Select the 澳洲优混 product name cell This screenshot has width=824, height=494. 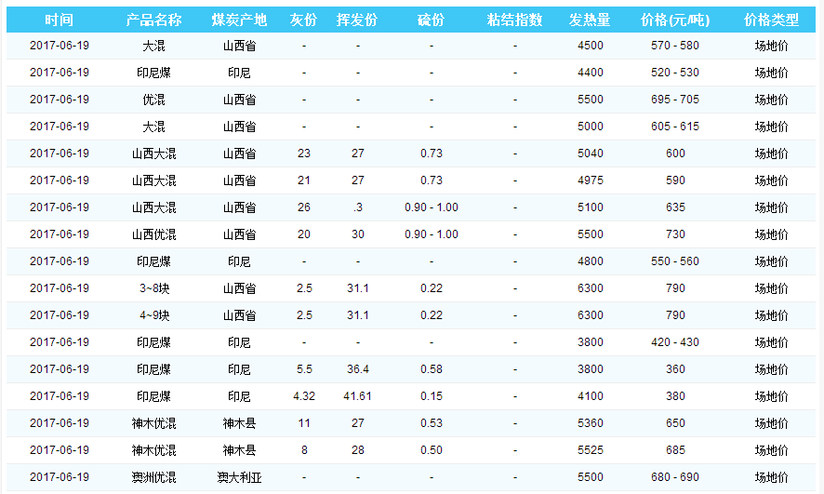pyautogui.click(x=153, y=477)
